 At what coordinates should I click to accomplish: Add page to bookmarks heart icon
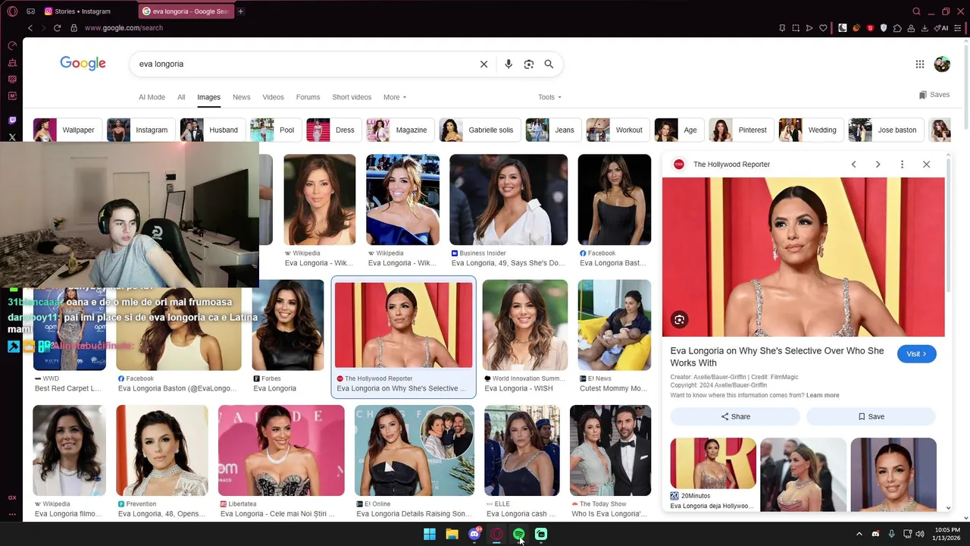tap(823, 28)
